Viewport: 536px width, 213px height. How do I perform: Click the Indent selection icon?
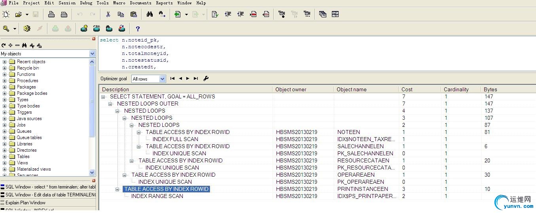point(228,15)
